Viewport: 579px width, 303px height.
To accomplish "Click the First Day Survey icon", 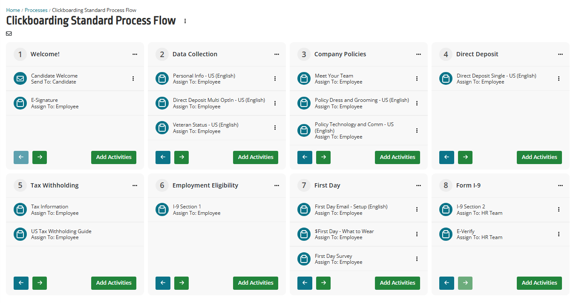I will point(304,259).
